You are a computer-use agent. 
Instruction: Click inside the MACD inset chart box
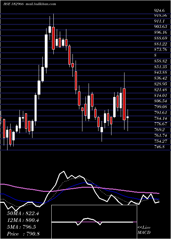click(94, 222)
